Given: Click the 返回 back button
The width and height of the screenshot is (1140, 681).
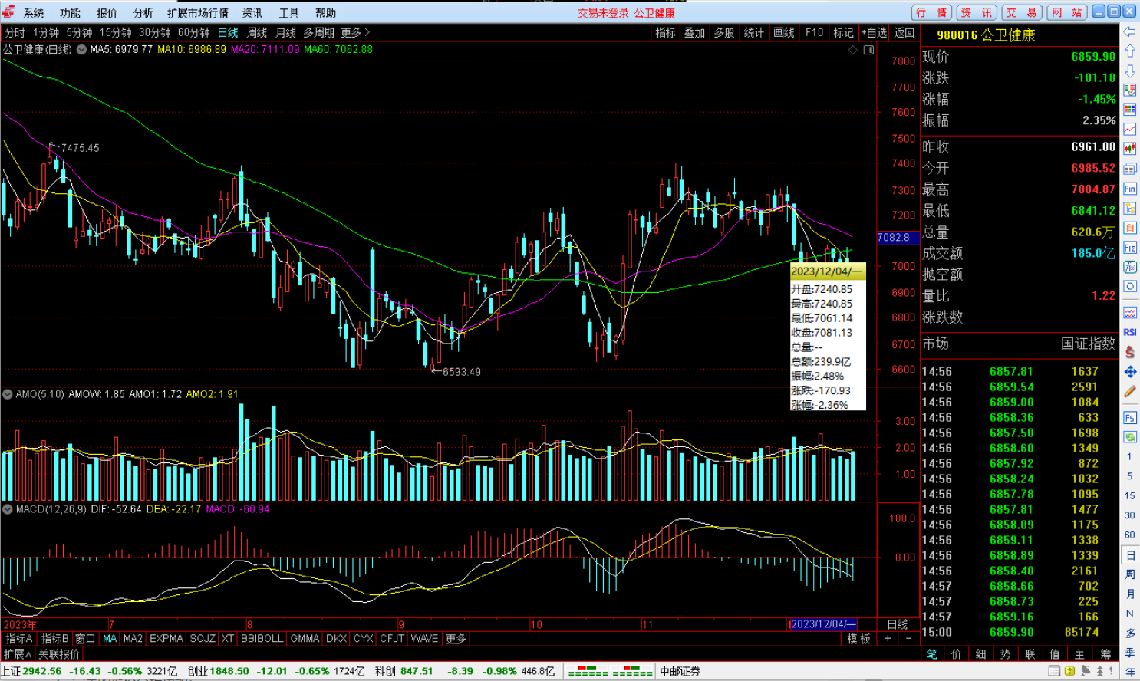Looking at the screenshot, I should pyautogui.click(x=904, y=32).
